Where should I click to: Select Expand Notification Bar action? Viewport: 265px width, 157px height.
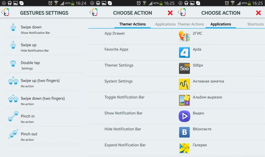(x=125, y=145)
